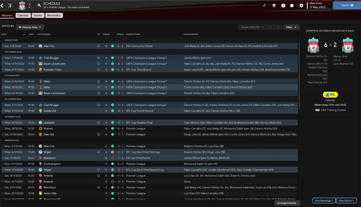Open the Inbox button

(x=347, y=5)
